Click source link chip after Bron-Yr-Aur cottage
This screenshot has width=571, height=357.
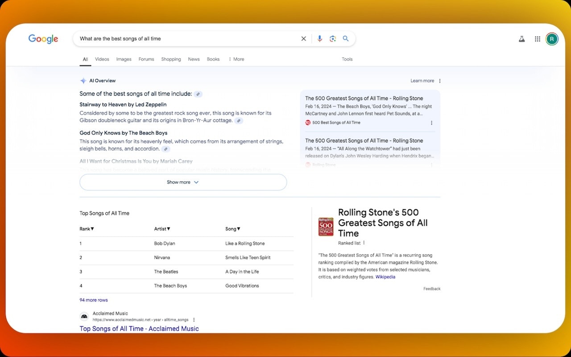click(x=239, y=120)
